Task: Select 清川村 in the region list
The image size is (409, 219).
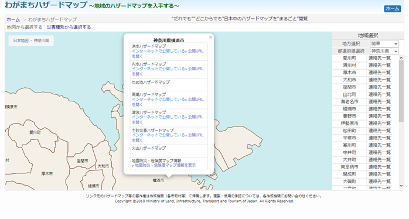Action: [x=349, y=66]
